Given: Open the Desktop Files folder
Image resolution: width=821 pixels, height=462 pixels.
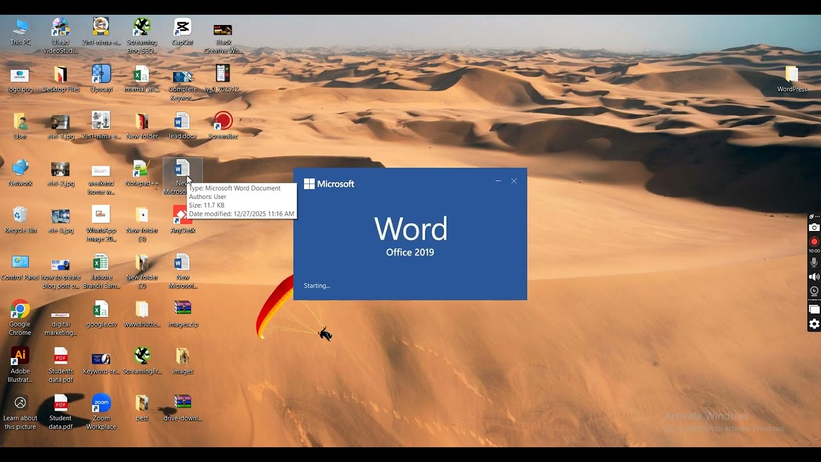Looking at the screenshot, I should click(60, 79).
